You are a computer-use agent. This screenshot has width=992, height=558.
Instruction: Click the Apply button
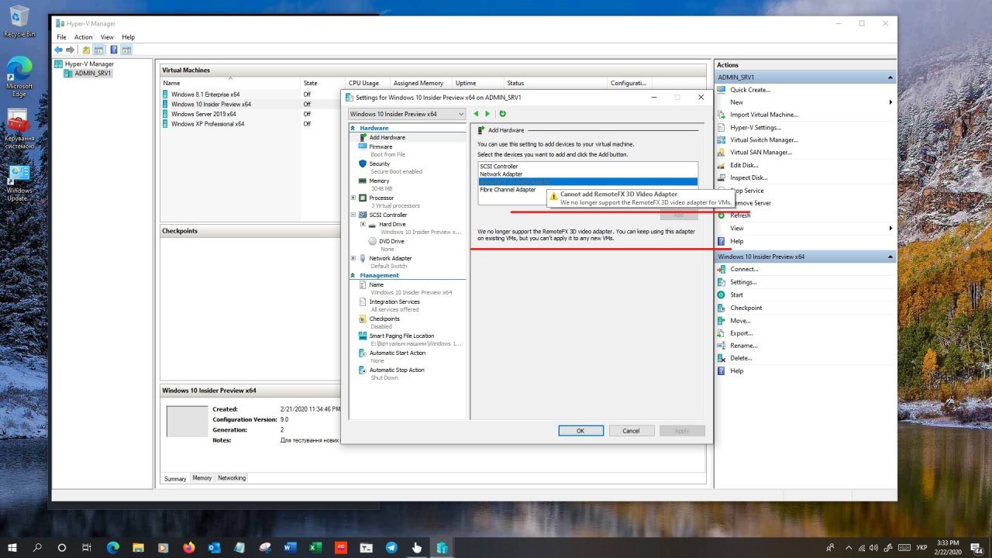[682, 431]
